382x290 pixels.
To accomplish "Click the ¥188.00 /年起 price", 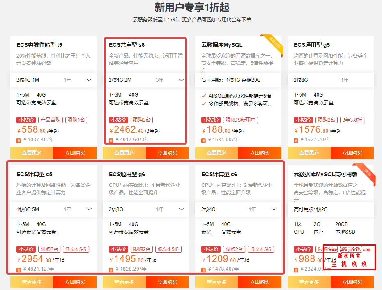I will (x=223, y=130).
